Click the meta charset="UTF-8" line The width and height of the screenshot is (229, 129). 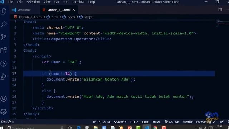58,28
